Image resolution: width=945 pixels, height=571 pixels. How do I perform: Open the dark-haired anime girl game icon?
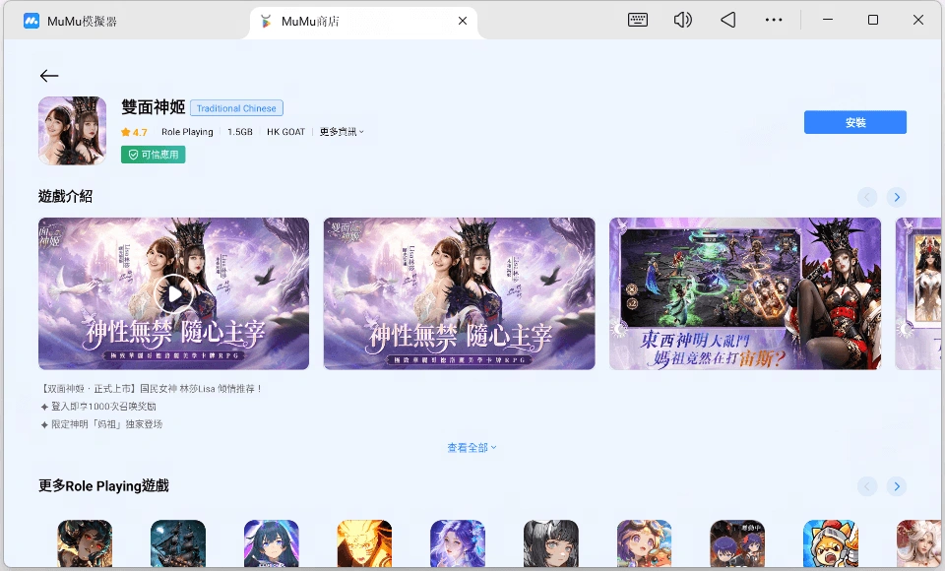click(272, 544)
